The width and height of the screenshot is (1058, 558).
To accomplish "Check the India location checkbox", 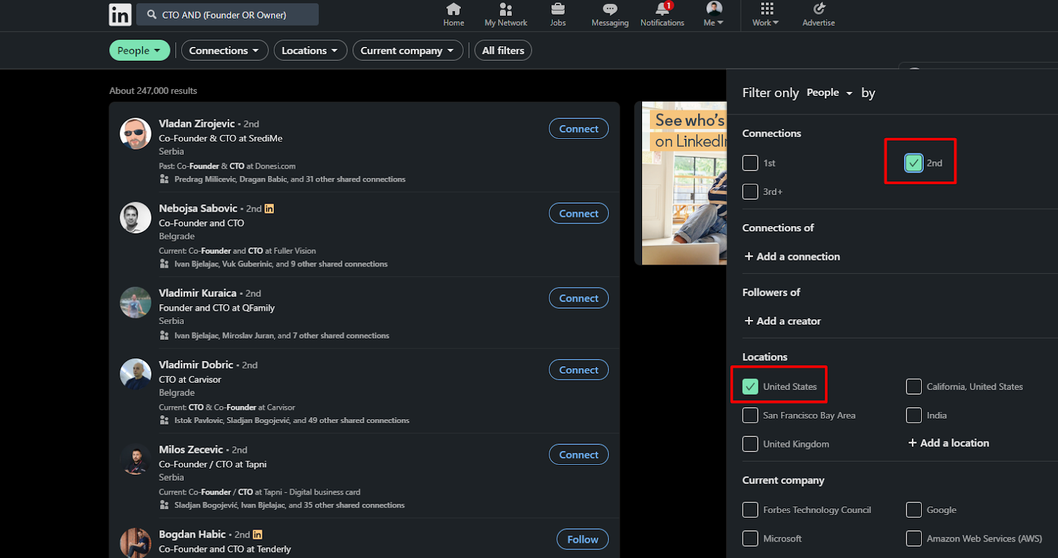I will pos(914,415).
